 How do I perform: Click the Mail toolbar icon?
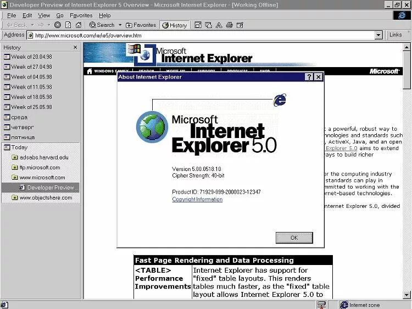tap(208, 25)
